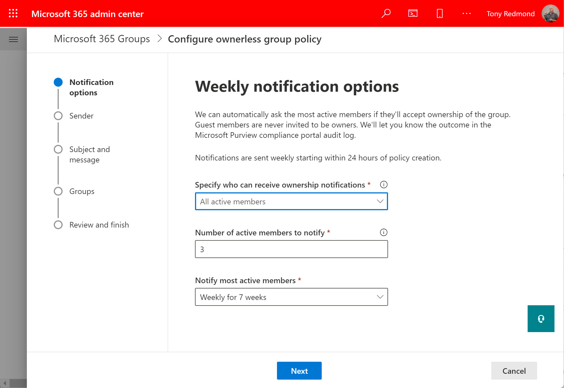Image resolution: width=564 pixels, height=388 pixels.
Task: Open the All active members dropdown
Action: pos(291,201)
